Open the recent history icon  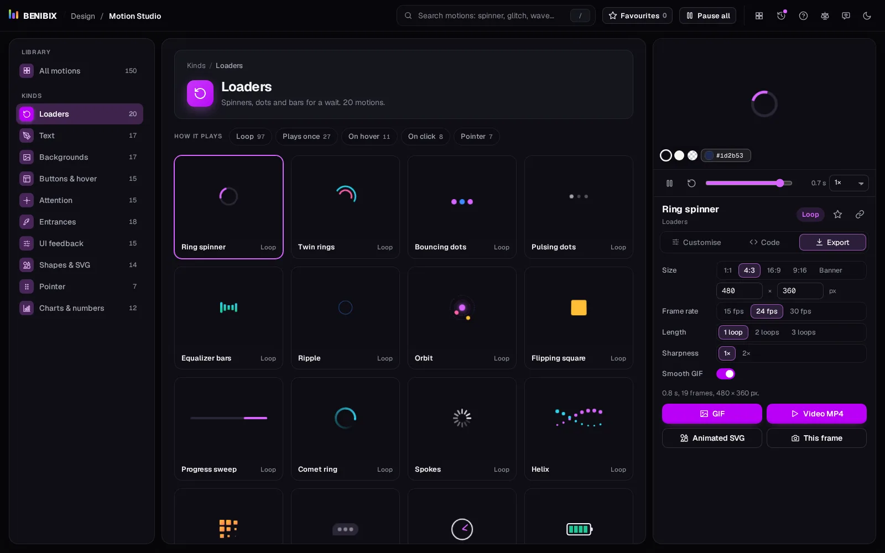coord(781,16)
